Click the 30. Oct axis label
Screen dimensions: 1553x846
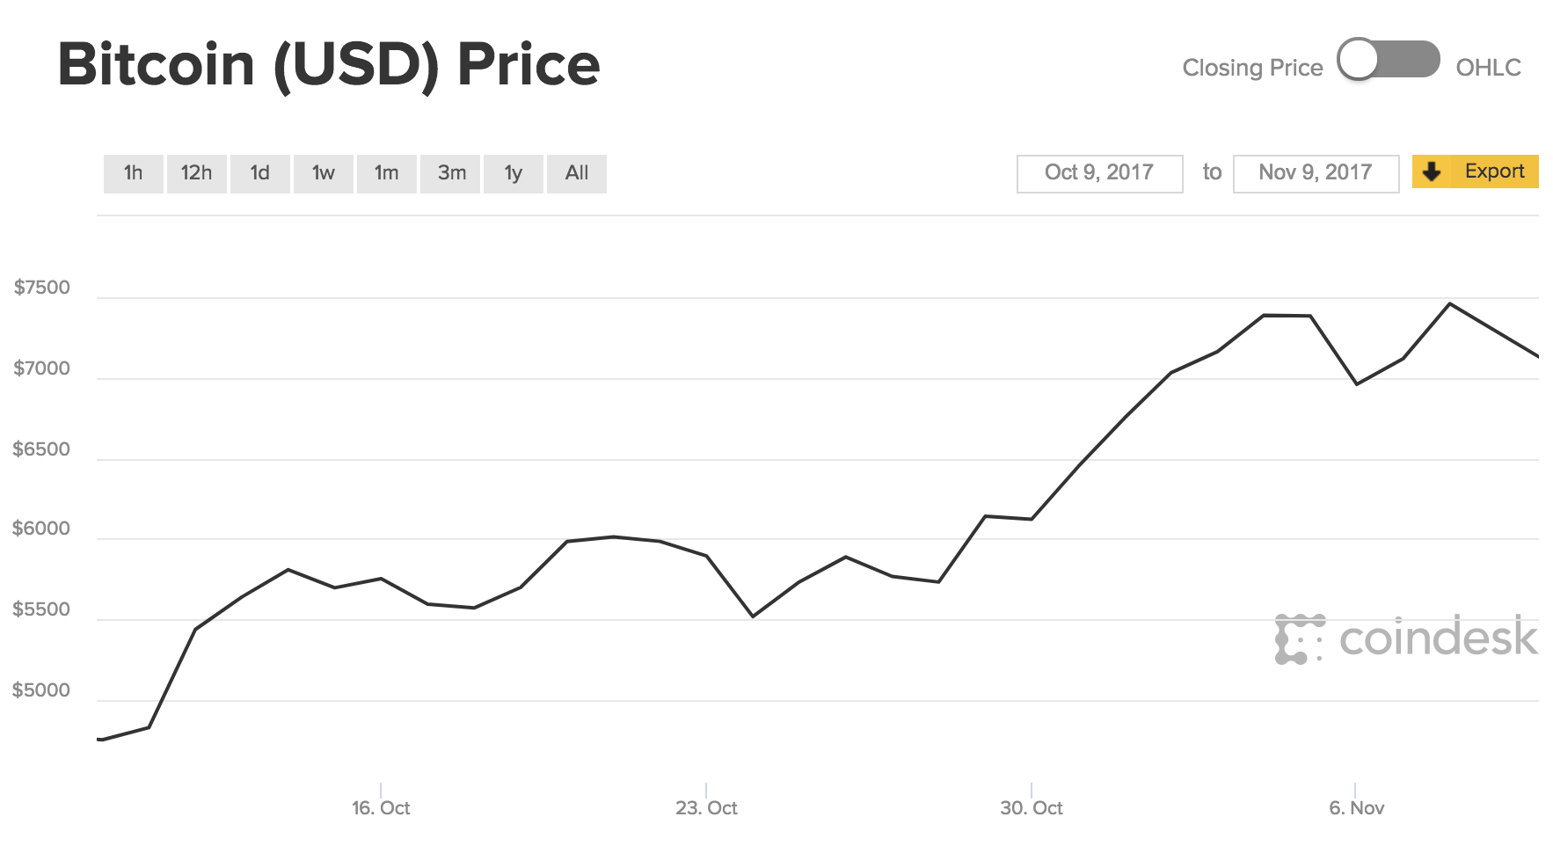click(x=1032, y=807)
